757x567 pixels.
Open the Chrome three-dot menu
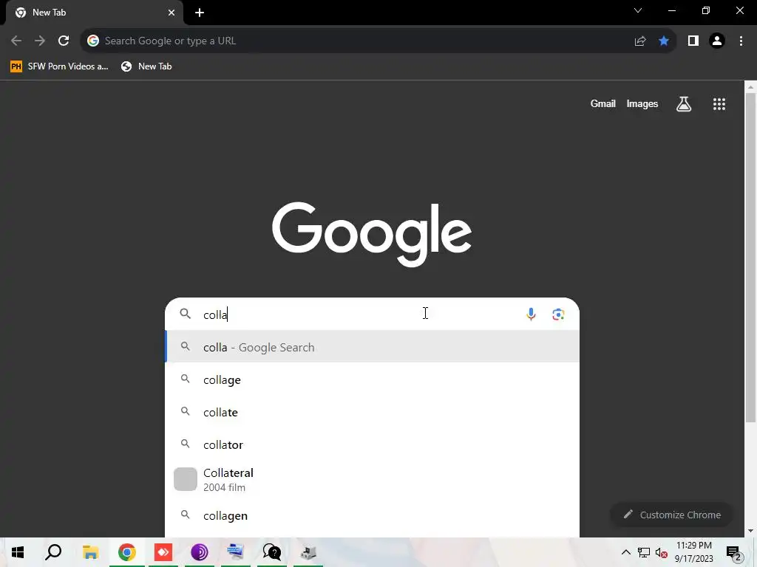coord(741,41)
